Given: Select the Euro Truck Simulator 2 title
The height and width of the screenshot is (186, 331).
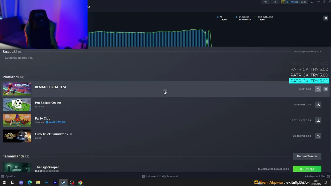Looking at the screenshot, I should [x=52, y=134].
